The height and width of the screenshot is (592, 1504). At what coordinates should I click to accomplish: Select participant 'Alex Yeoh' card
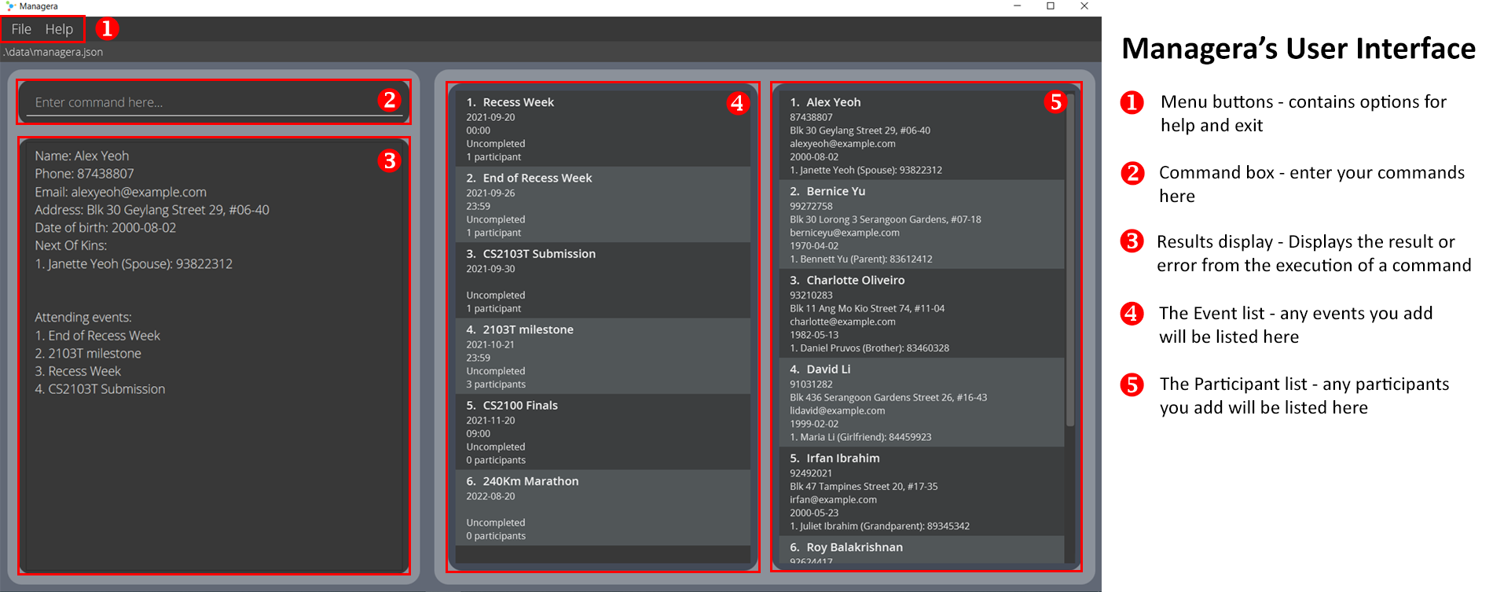tap(922, 135)
